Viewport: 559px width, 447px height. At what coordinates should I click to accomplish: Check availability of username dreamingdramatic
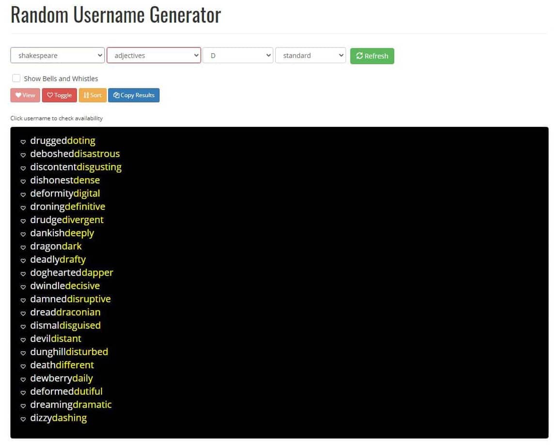pyautogui.click(x=71, y=404)
